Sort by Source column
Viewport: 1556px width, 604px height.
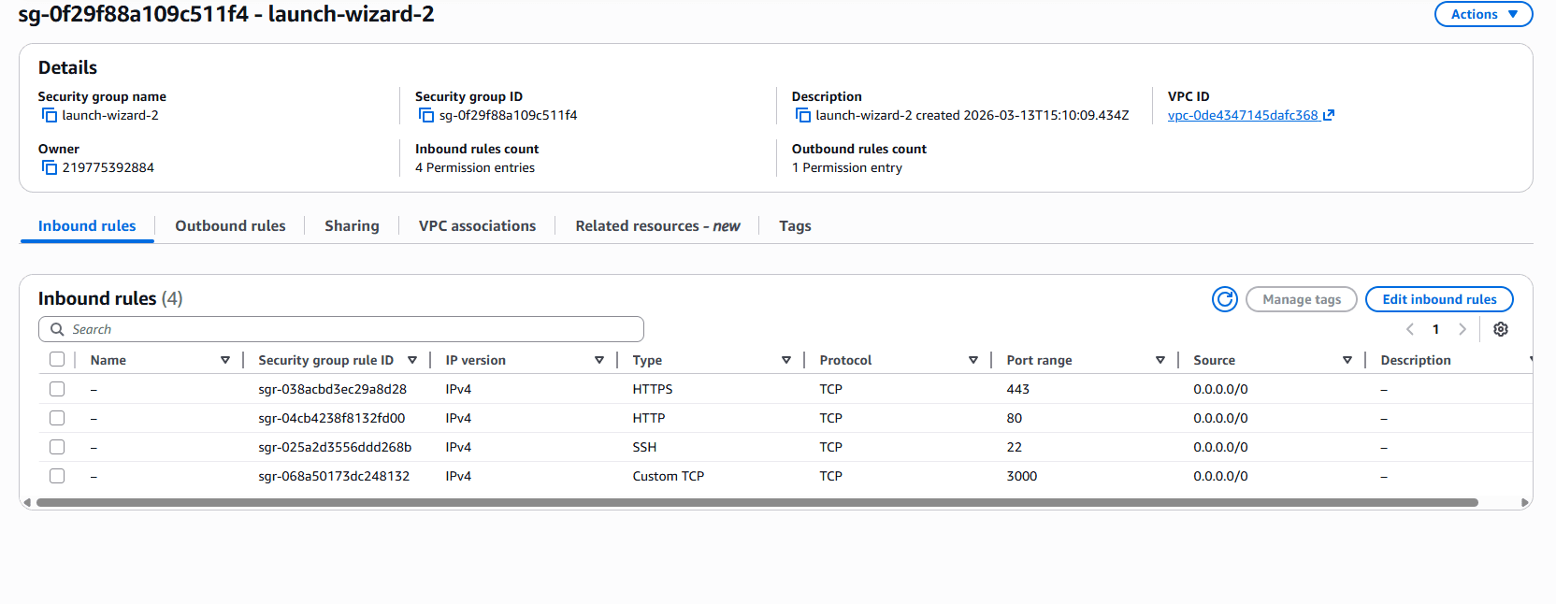(1347, 360)
